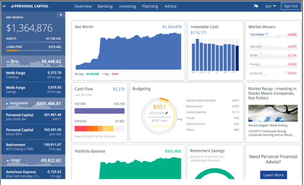Click the Cash Flow value $2,270

[119, 89]
